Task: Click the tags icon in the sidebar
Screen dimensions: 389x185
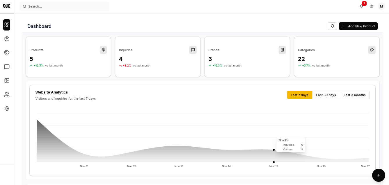Action: pyautogui.click(x=7, y=53)
